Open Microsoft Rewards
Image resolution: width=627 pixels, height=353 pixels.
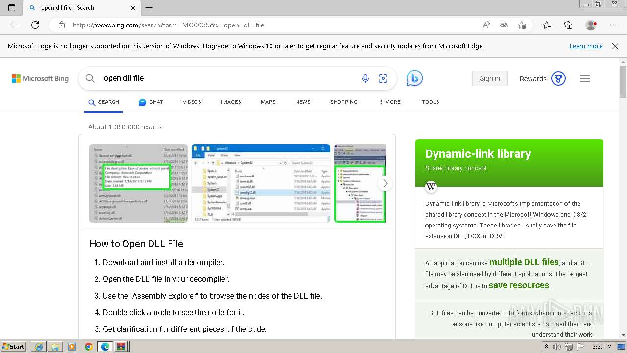coord(533,79)
